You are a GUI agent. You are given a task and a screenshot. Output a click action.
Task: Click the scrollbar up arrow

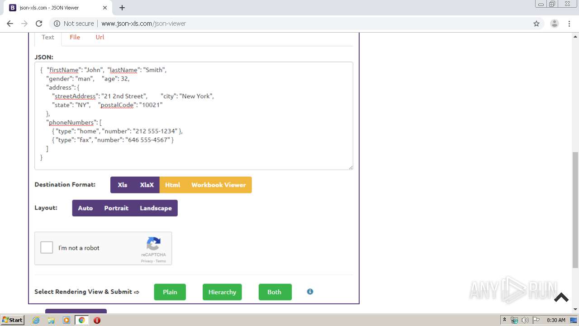coord(575,36)
